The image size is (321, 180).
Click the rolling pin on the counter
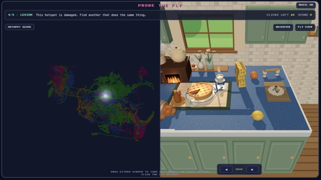[x=271, y=70]
